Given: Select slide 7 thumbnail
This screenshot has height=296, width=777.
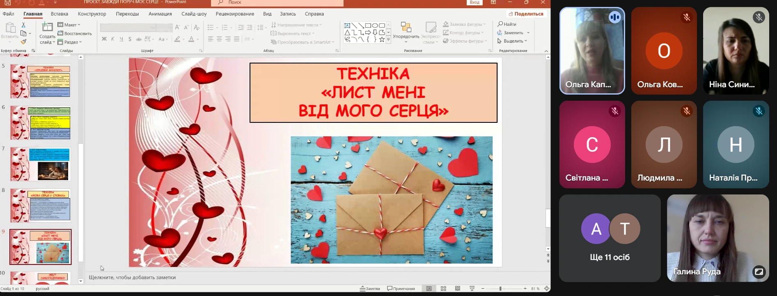Looking at the screenshot, I should [x=40, y=164].
